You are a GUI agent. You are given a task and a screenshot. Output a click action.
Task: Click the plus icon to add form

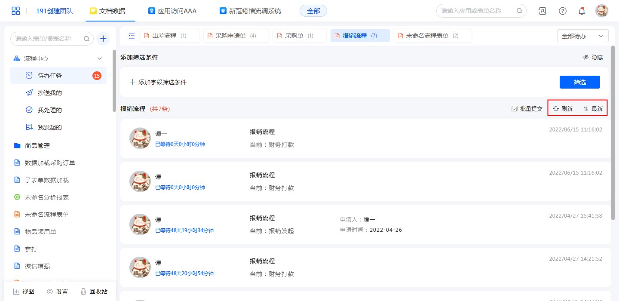pos(103,39)
